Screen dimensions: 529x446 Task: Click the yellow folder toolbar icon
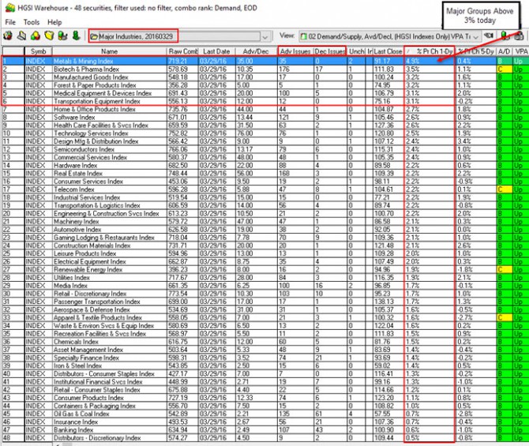[49, 36]
